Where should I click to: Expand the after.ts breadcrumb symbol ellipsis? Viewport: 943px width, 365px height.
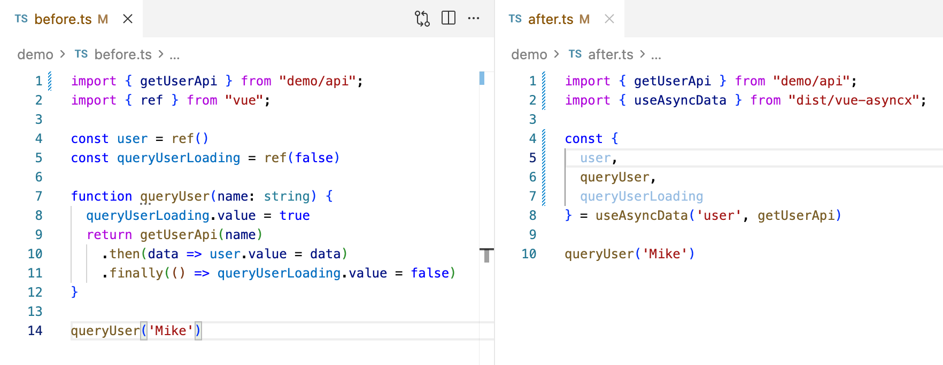(x=656, y=54)
